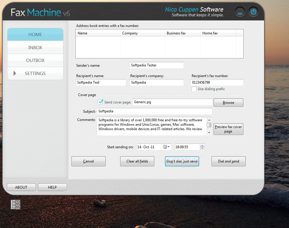Open the INBOX section
Viewport: 289px width, 228px height.
tap(35, 47)
